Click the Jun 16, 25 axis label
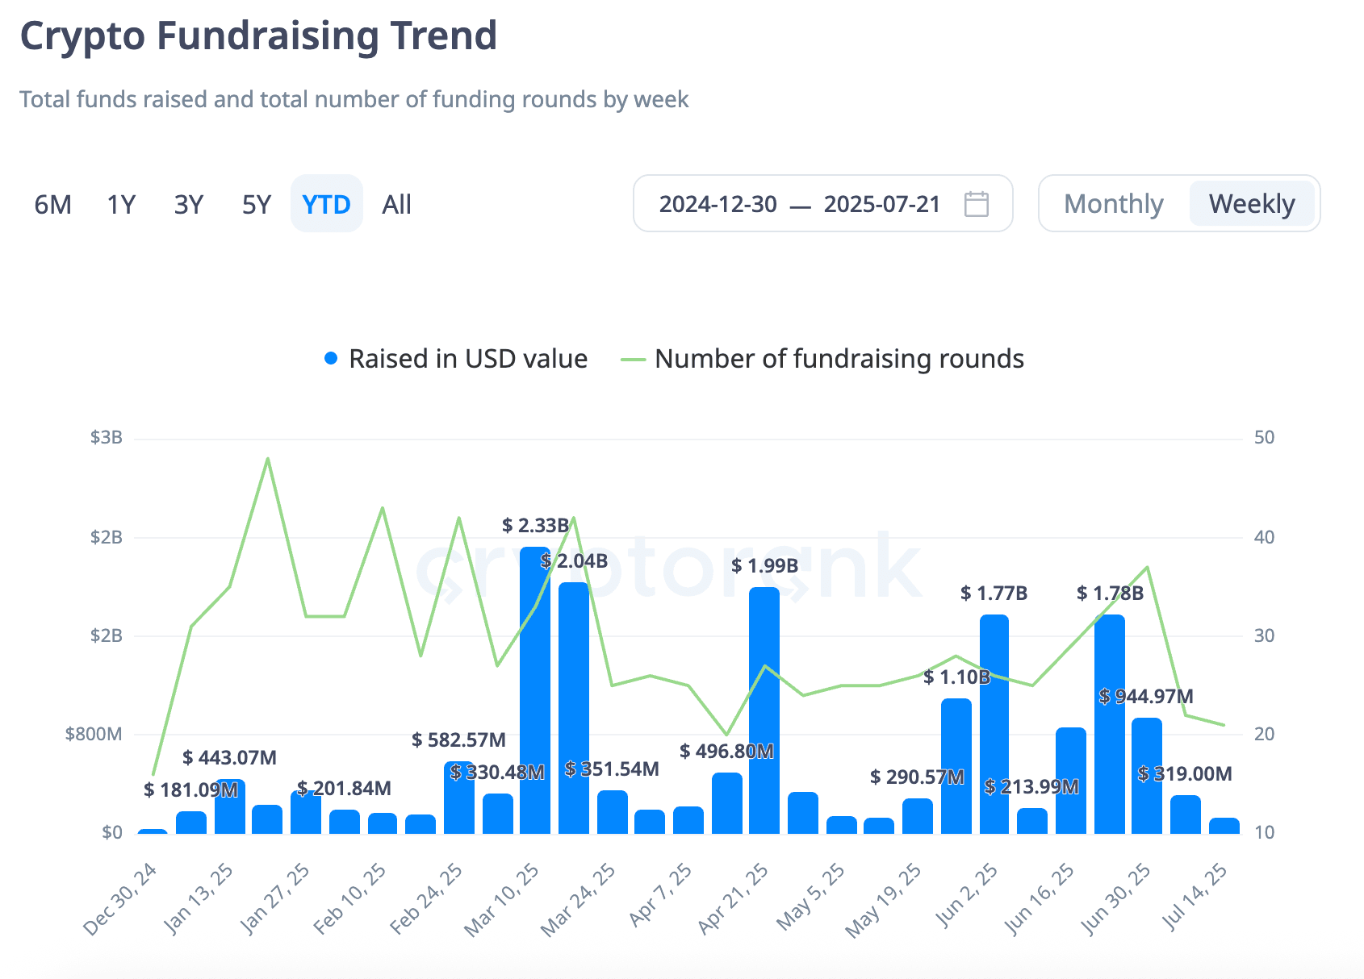Screen dimensions: 1364x979 pos(1040,898)
